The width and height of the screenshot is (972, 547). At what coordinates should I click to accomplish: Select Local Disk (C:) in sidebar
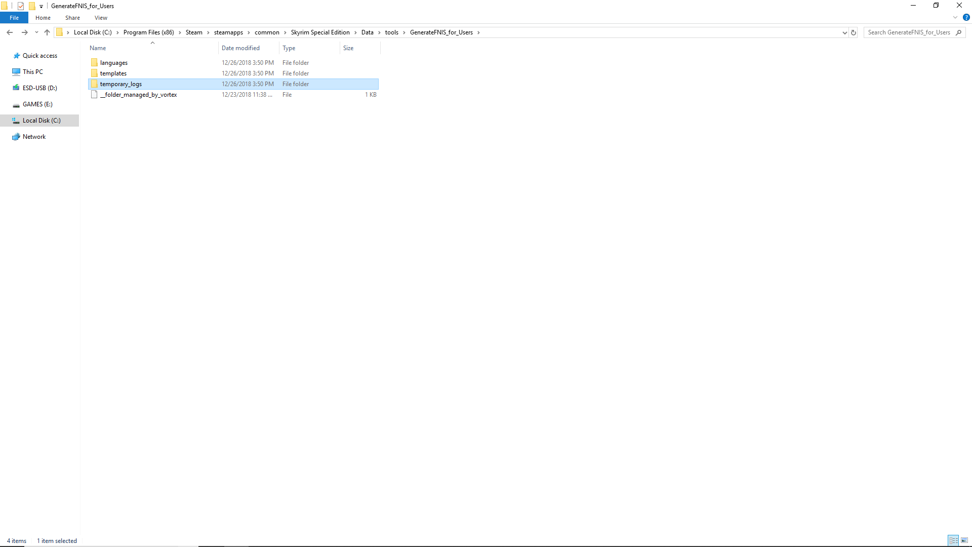pos(39,121)
